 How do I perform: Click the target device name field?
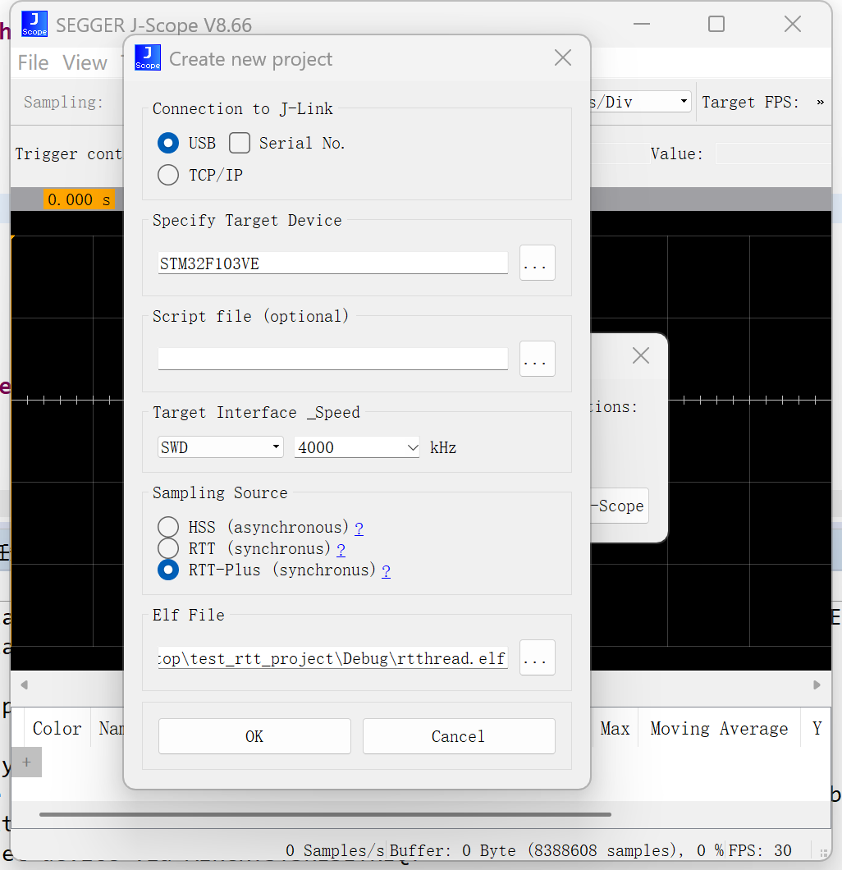pyautogui.click(x=333, y=263)
